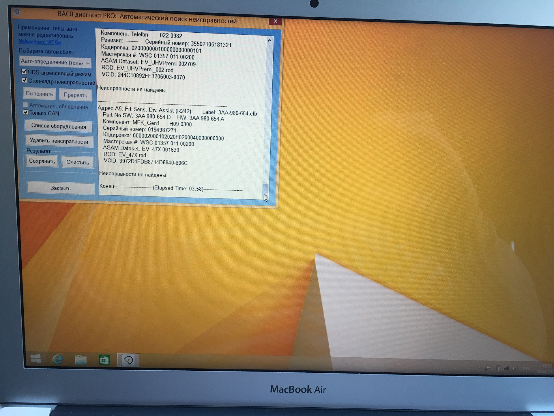Click Компонент: MFK_Gen1 line

pyautogui.click(x=147, y=123)
